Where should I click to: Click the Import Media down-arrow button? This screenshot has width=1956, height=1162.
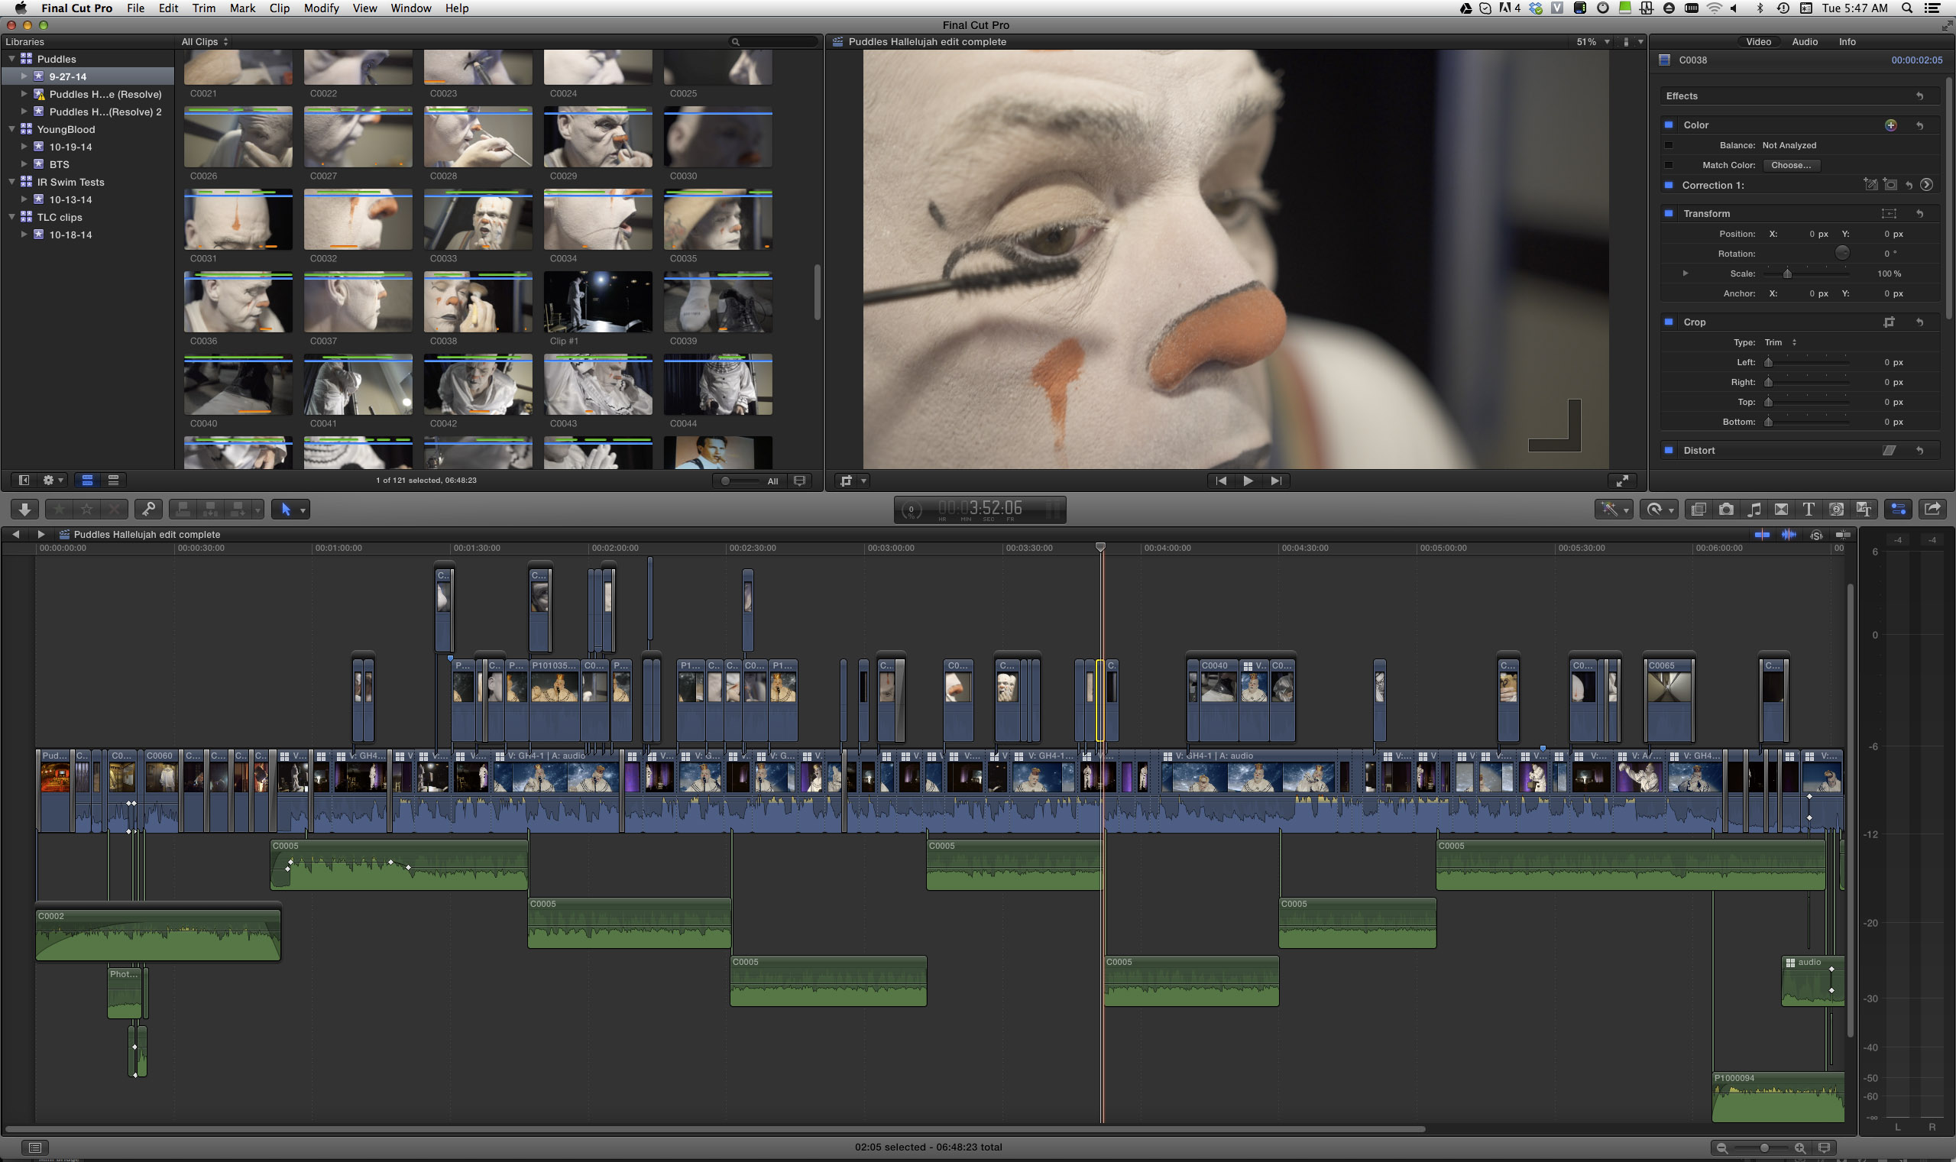(24, 510)
